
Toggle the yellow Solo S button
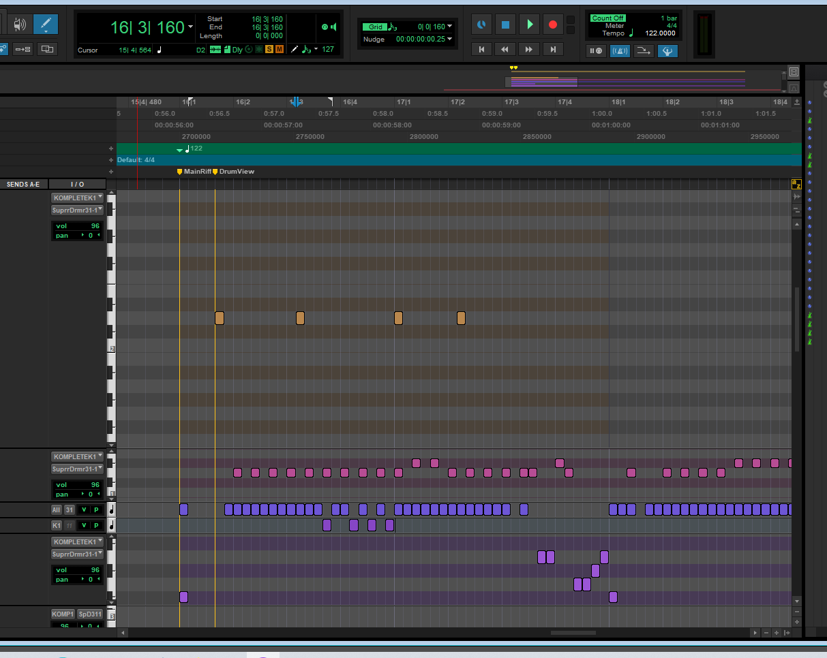tap(269, 50)
